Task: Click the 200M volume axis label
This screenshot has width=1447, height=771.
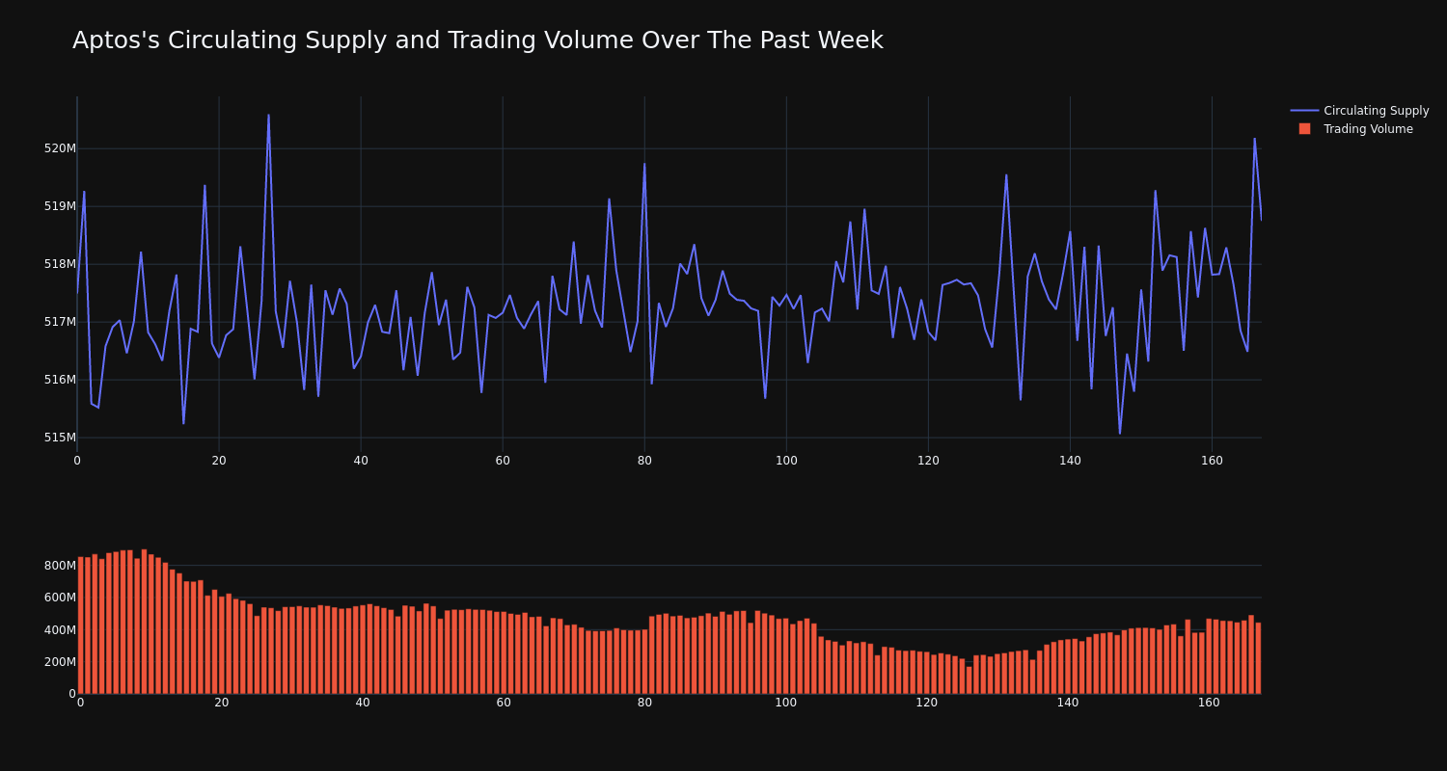Action: coord(60,662)
